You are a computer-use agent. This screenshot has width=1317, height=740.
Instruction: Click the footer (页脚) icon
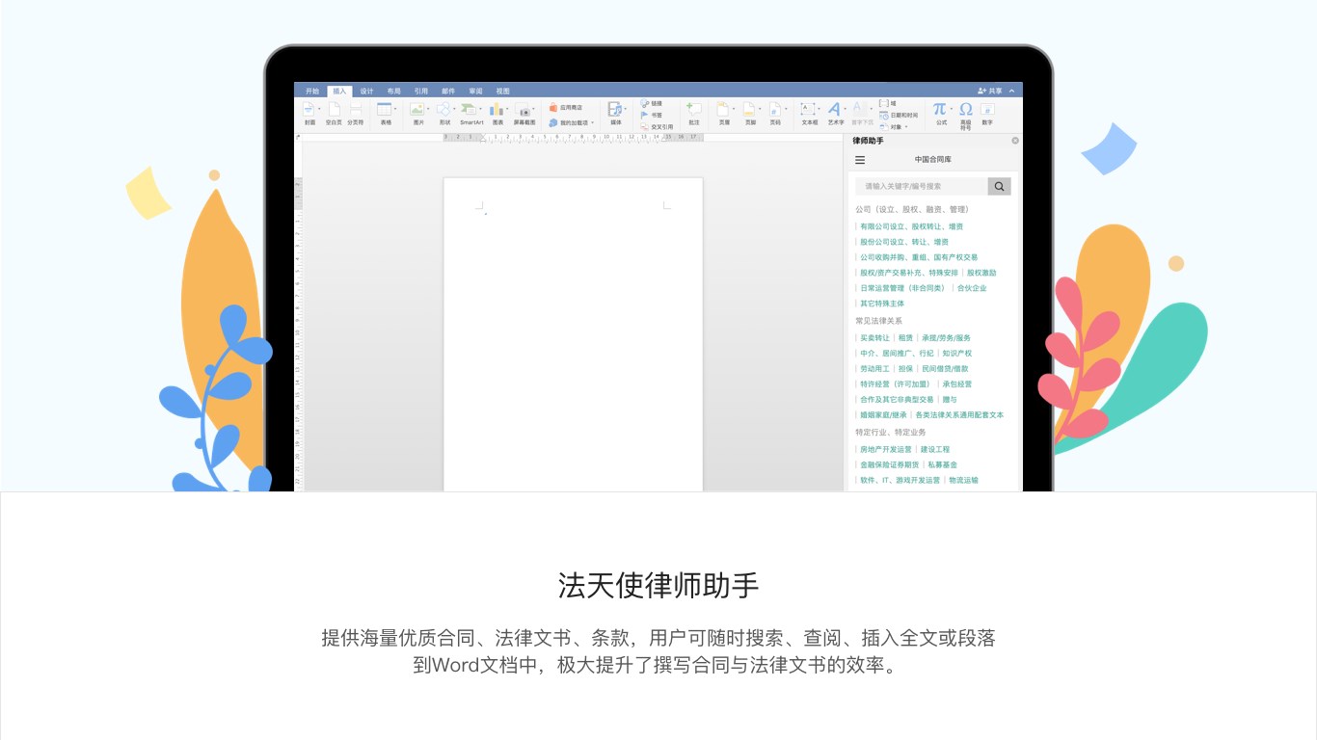pos(748,110)
